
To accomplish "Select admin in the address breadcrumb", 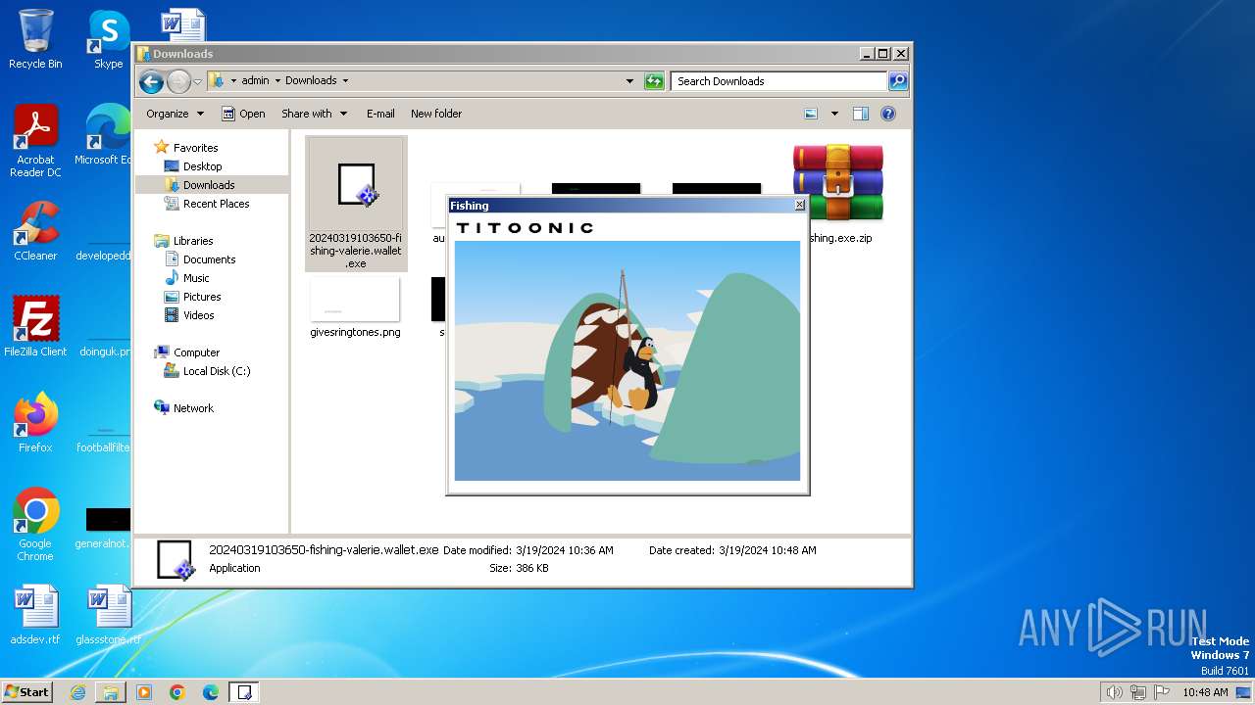I will [x=255, y=81].
